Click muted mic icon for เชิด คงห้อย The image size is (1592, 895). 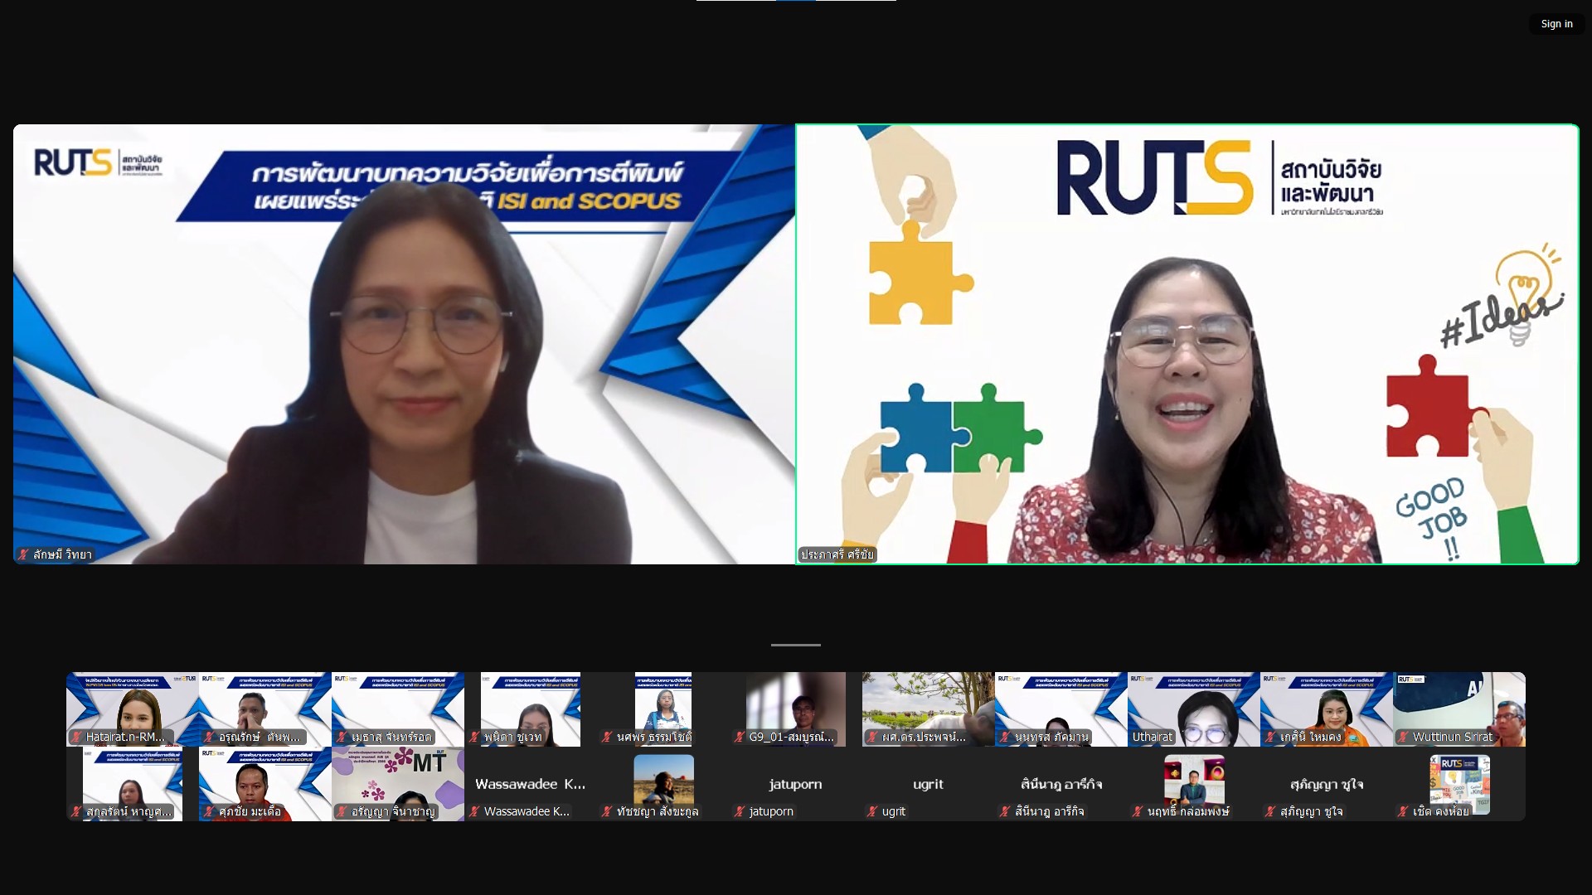coord(1403,811)
